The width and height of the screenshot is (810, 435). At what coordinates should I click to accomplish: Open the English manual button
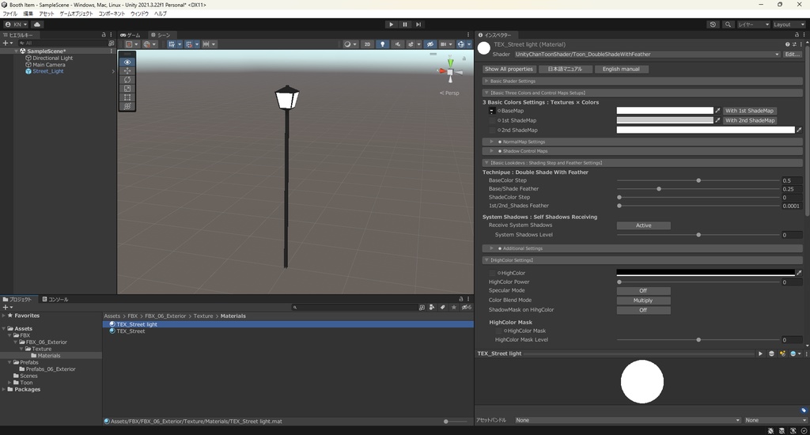(621, 69)
